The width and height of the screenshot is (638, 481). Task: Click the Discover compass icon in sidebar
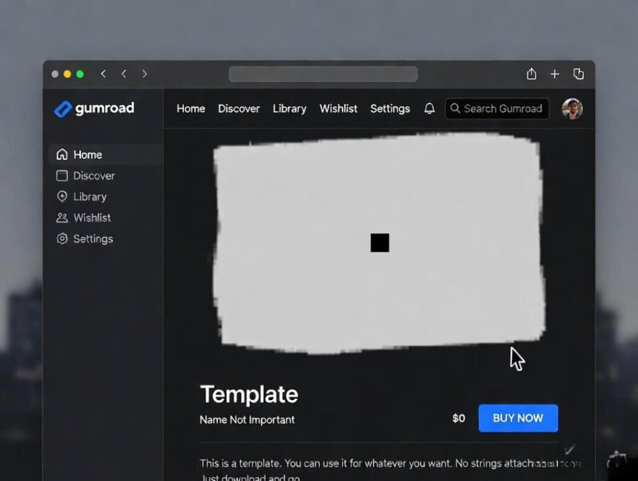tap(62, 175)
